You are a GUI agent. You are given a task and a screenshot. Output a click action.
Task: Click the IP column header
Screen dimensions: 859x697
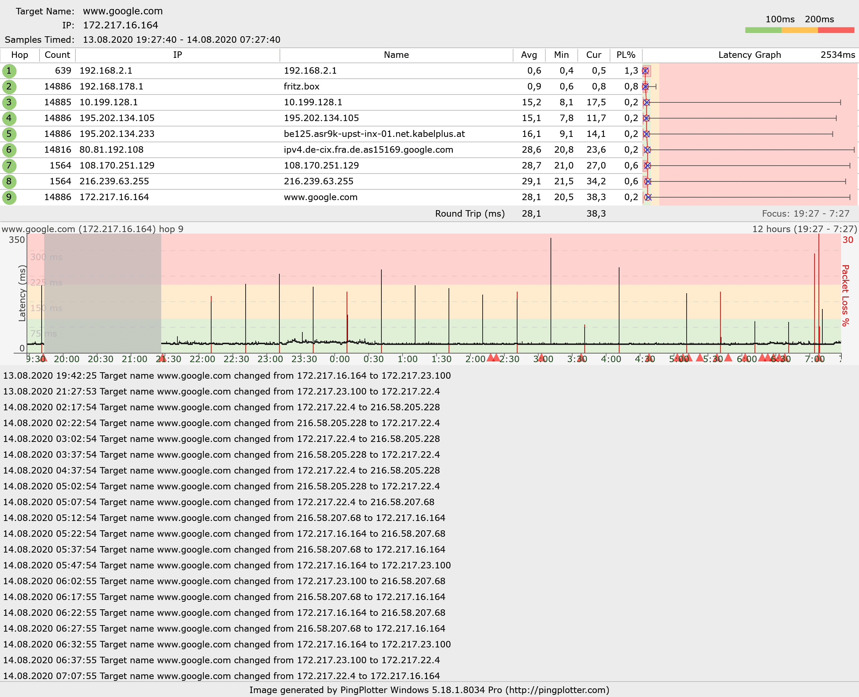coord(178,55)
